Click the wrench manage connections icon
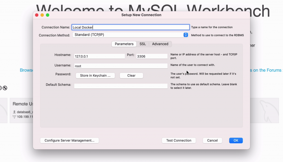Screen dimensions: 283x162 (5, 88)
